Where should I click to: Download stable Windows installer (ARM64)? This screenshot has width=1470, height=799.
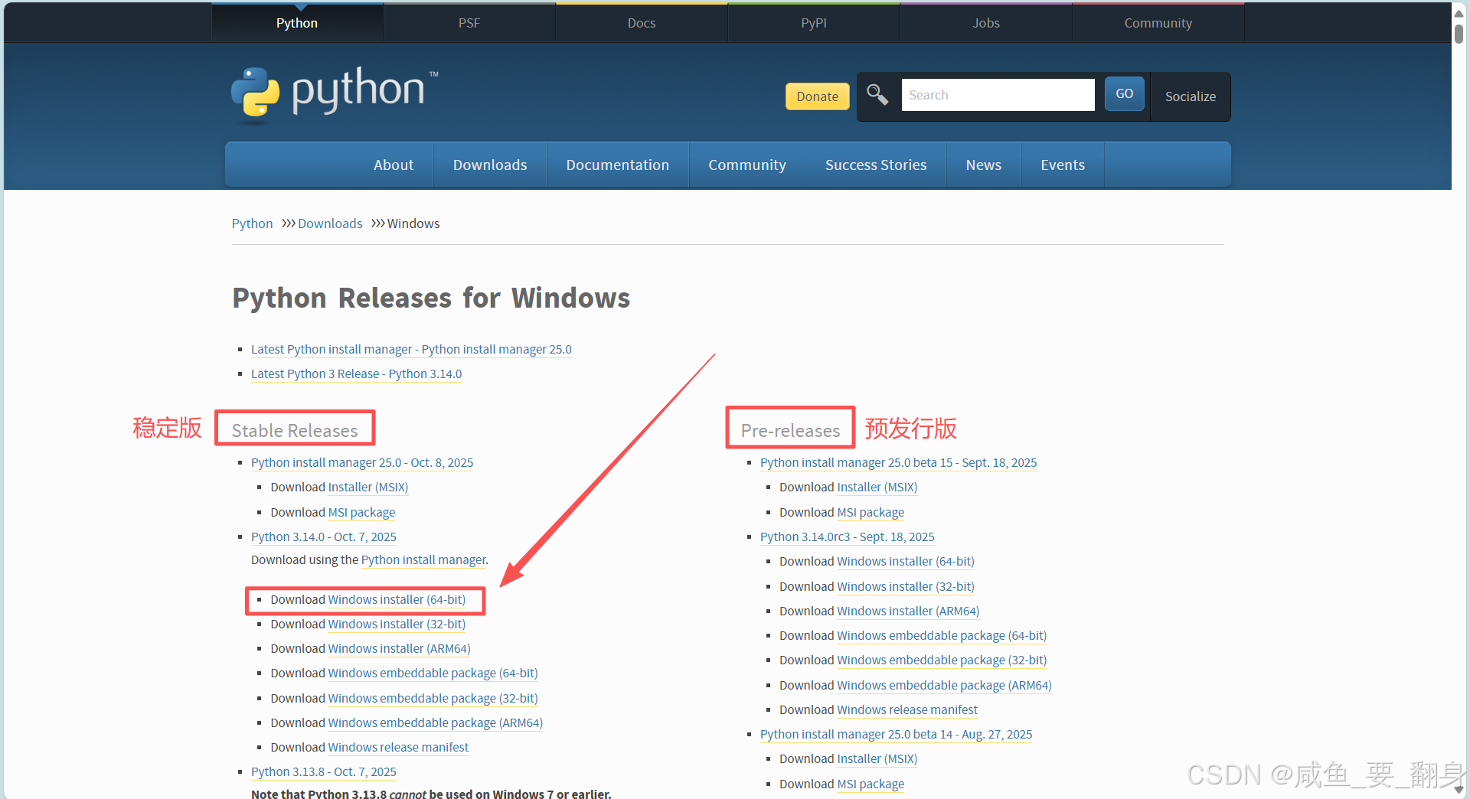point(399,648)
